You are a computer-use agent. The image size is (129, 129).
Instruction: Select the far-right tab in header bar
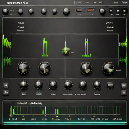124,3
